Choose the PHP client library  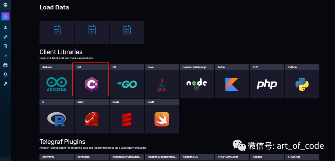tap(267, 83)
